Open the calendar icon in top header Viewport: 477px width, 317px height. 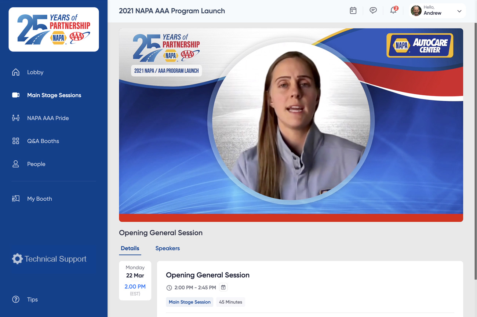pos(353,11)
